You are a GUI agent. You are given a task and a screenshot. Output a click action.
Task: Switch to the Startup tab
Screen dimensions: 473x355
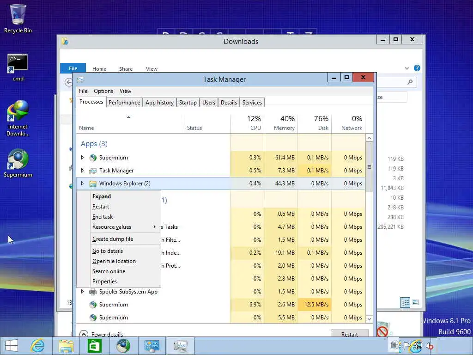point(188,102)
